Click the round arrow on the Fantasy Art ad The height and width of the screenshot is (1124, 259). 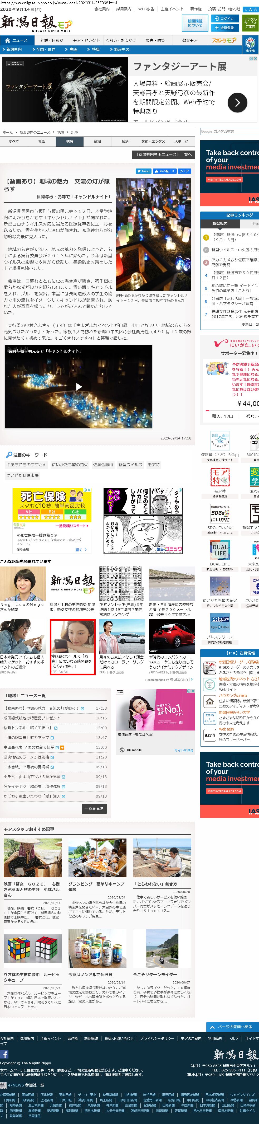pyautogui.click(x=237, y=102)
